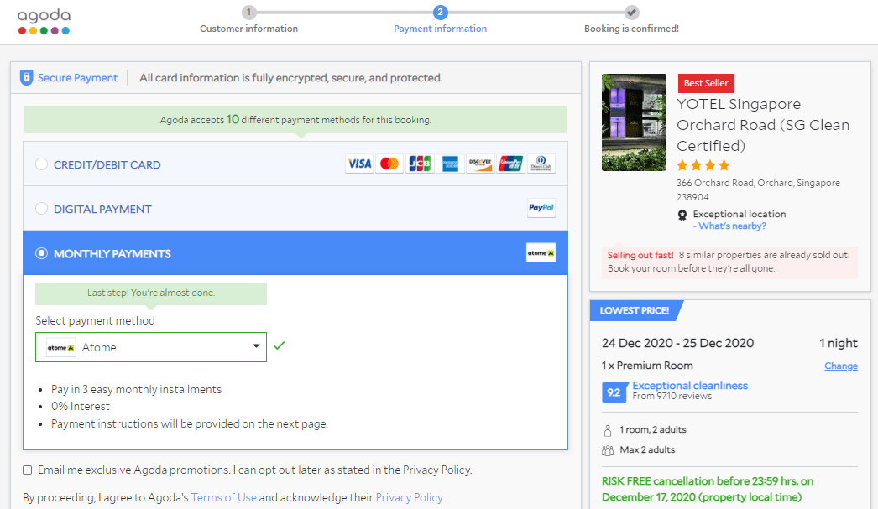Click the Discover card icon
The width and height of the screenshot is (878, 509).
click(x=480, y=164)
